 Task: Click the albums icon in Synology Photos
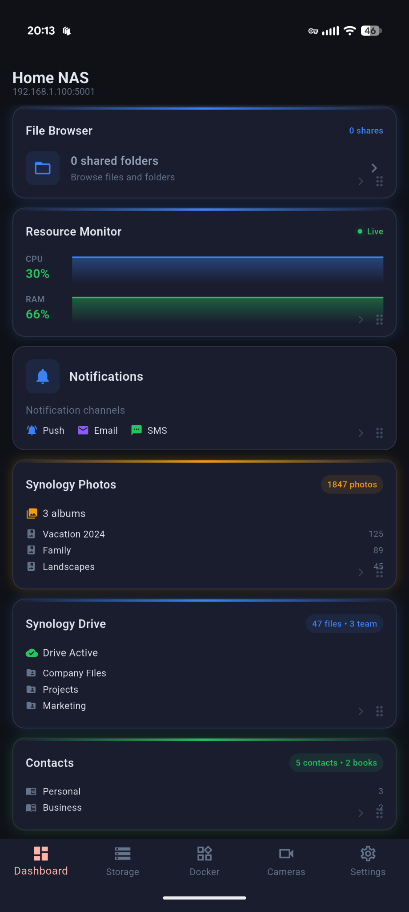(x=32, y=513)
